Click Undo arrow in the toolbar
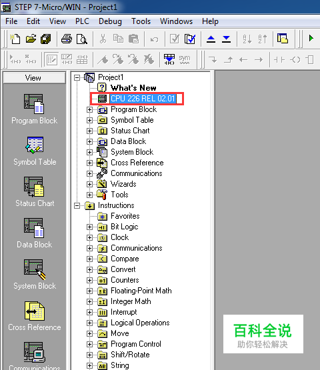Screen dimensions: 320x370 tap(154, 39)
